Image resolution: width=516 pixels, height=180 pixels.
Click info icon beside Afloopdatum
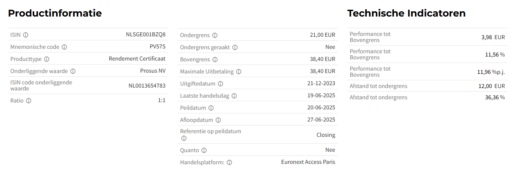(218, 120)
